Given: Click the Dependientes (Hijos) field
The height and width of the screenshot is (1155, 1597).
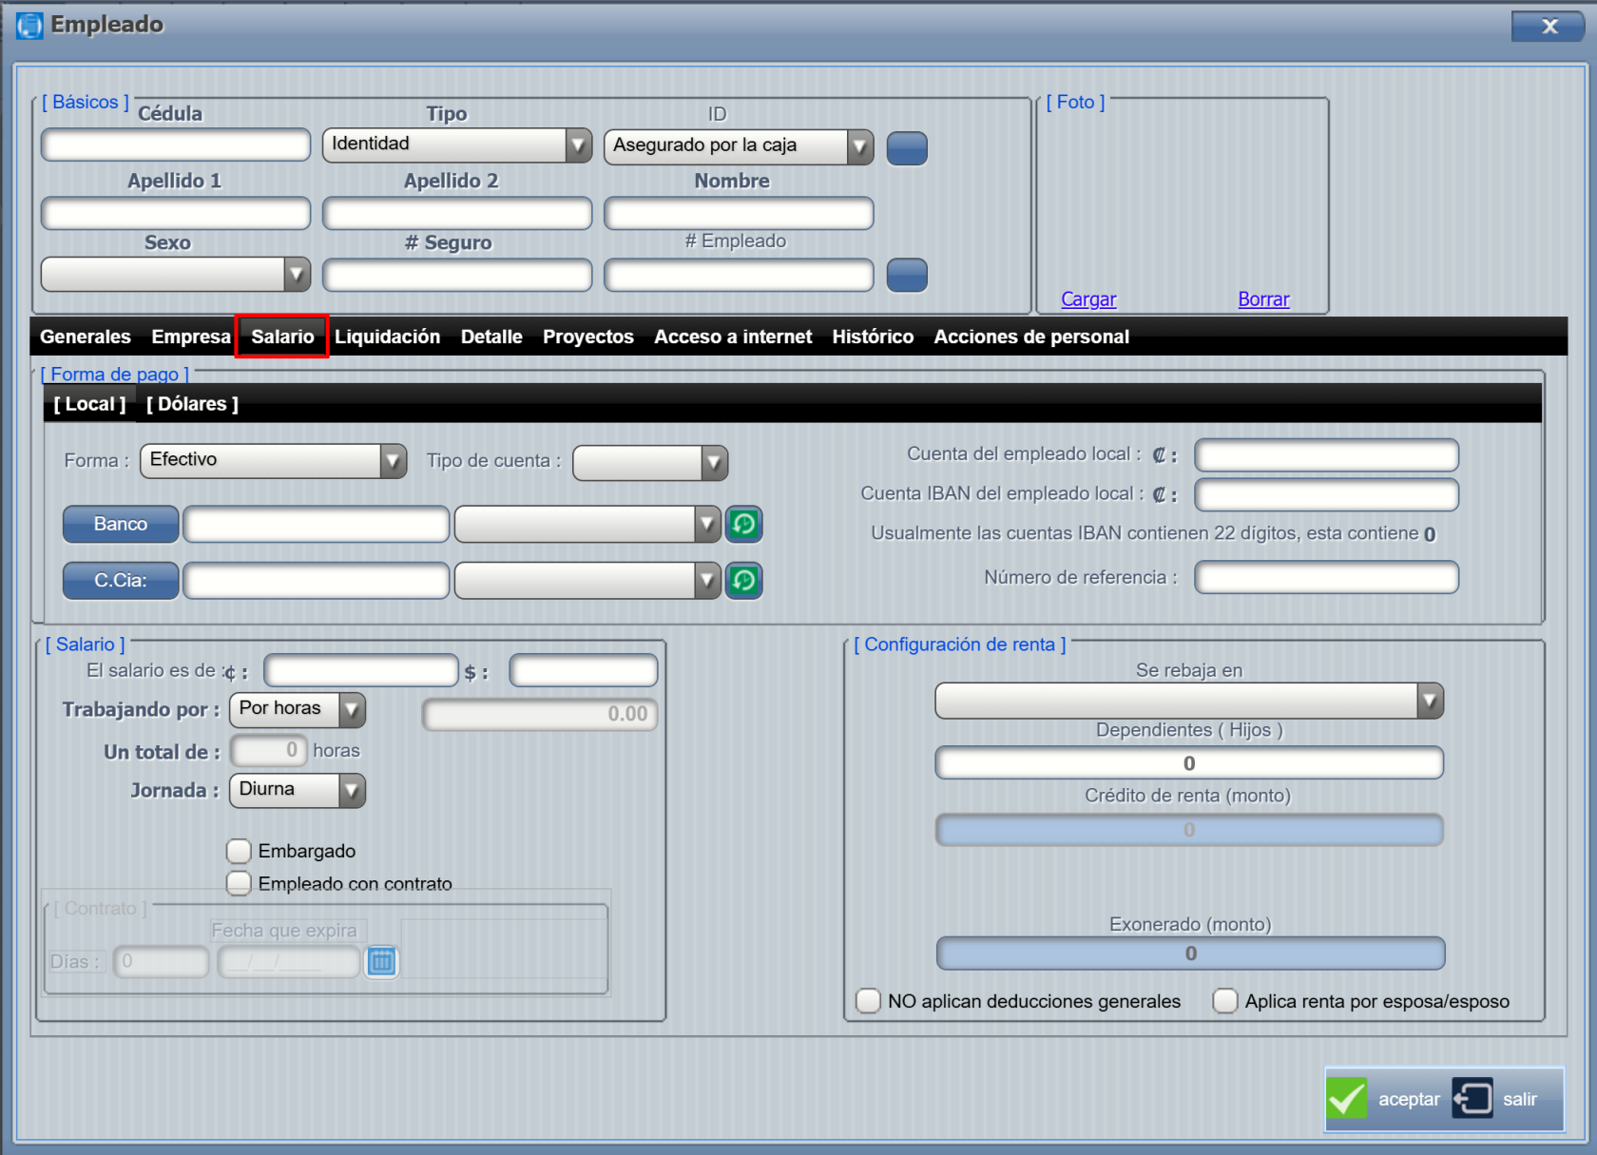Looking at the screenshot, I should (x=1189, y=762).
